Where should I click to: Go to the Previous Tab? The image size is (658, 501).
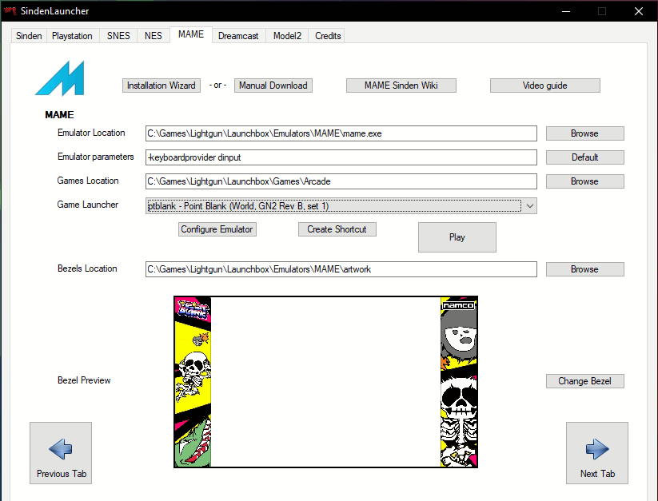pos(61,453)
